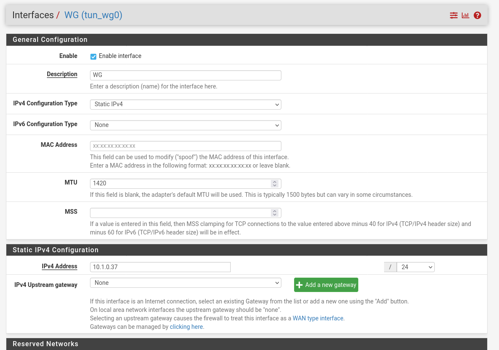The image size is (499, 350).
Task: Open gateway management via clicking here link
Action: tap(186, 327)
